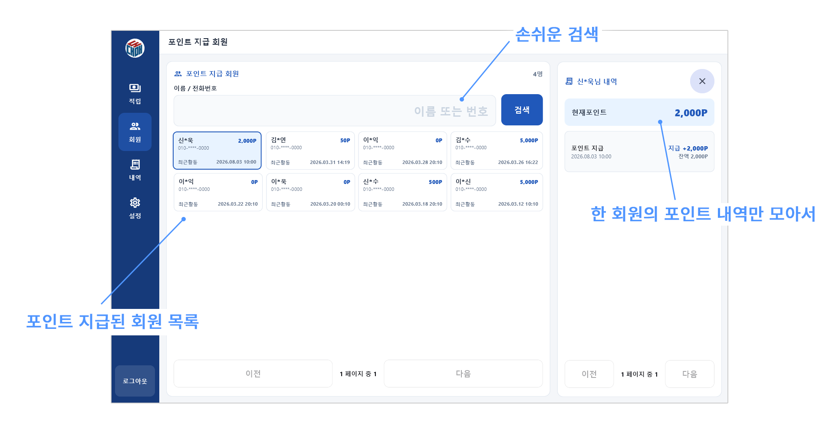Click the members icon beside 포인트 지급 회원 heading
The width and height of the screenshot is (839, 433).
coord(178,74)
